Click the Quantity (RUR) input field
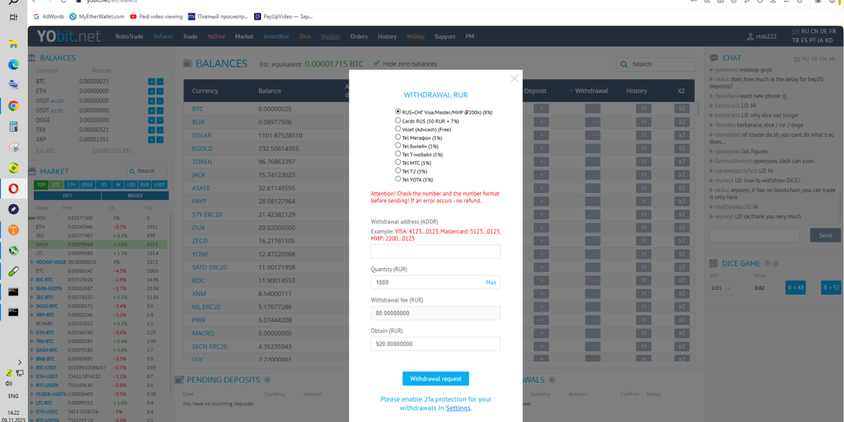844x422 pixels. pyautogui.click(x=435, y=282)
